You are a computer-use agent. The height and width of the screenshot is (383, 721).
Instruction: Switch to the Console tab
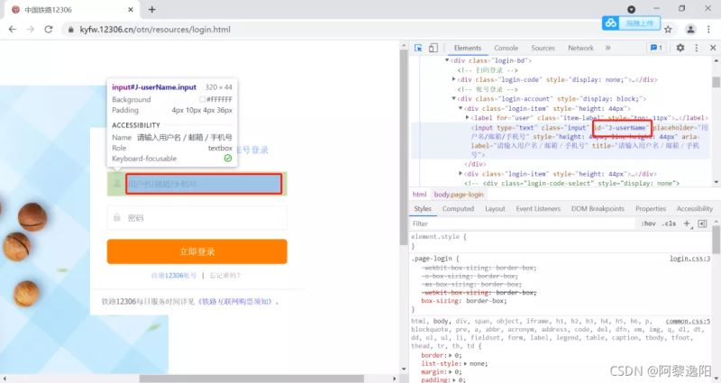pos(506,48)
